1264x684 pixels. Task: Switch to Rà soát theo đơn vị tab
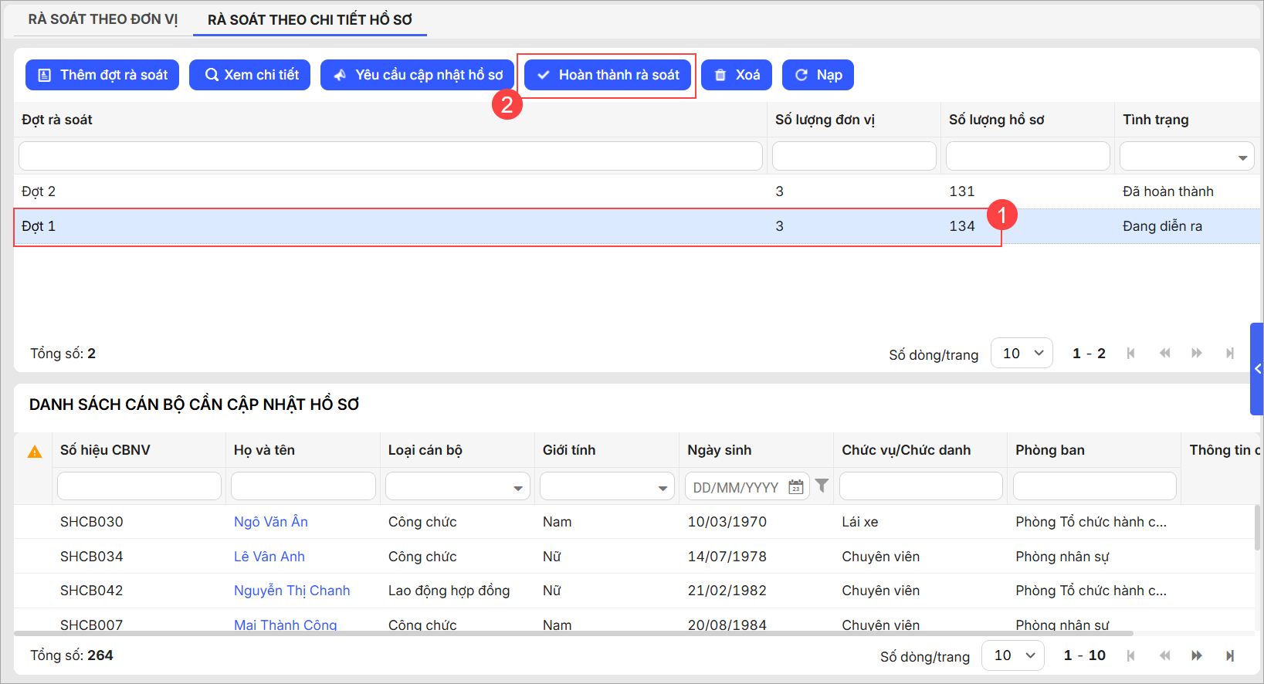click(103, 19)
